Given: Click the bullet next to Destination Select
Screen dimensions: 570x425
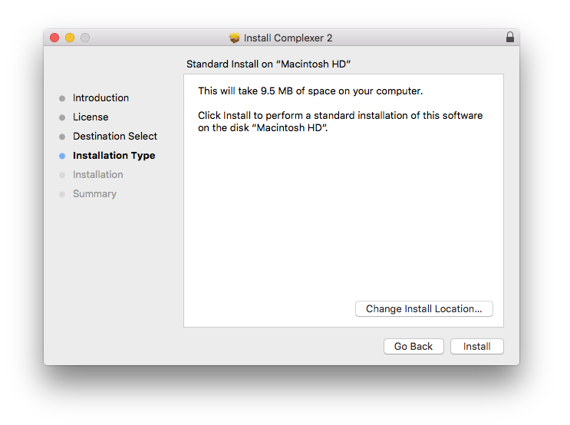Looking at the screenshot, I should click(x=62, y=137).
